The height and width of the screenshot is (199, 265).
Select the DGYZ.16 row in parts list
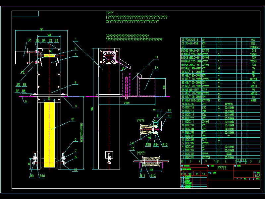220,104
